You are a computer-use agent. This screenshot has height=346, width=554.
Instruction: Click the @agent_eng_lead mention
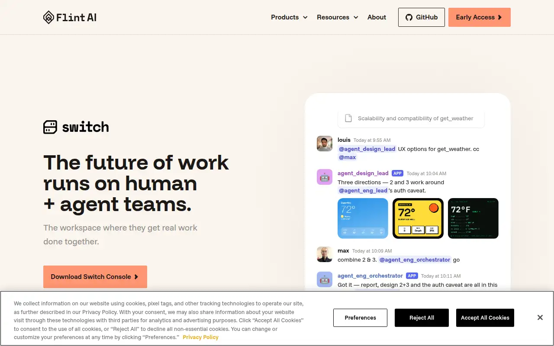pyautogui.click(x=363, y=191)
